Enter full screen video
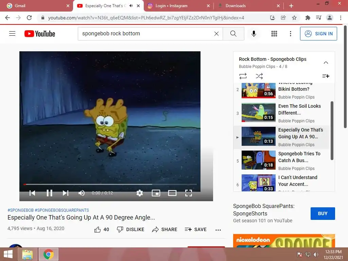This screenshot has height=261, width=348. (x=188, y=193)
